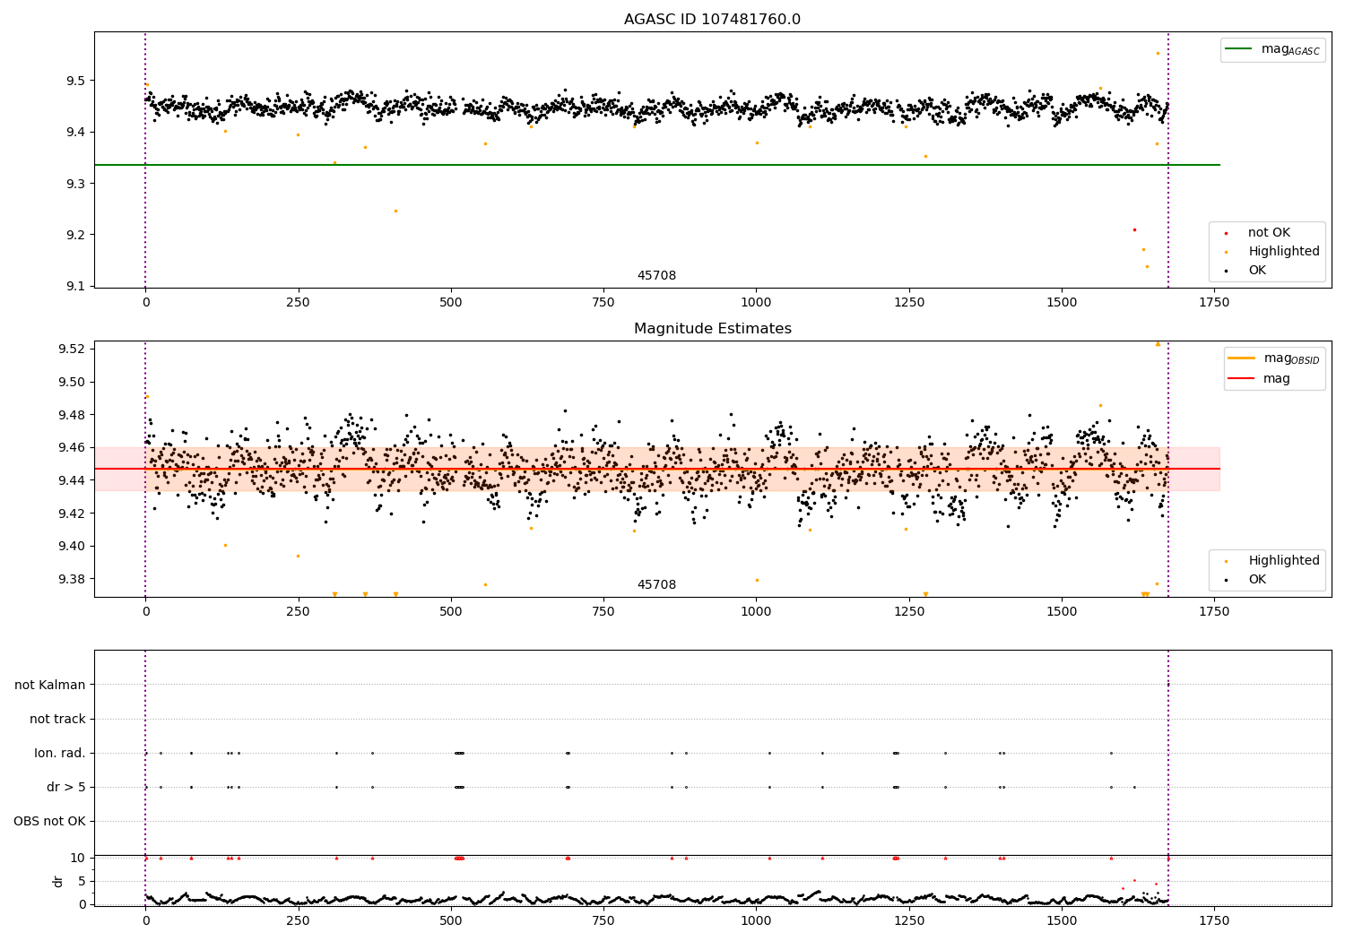Screen dimensions: 1345x941
Task: Click the 9.52 y-tick of middle plot
Action: [71, 349]
